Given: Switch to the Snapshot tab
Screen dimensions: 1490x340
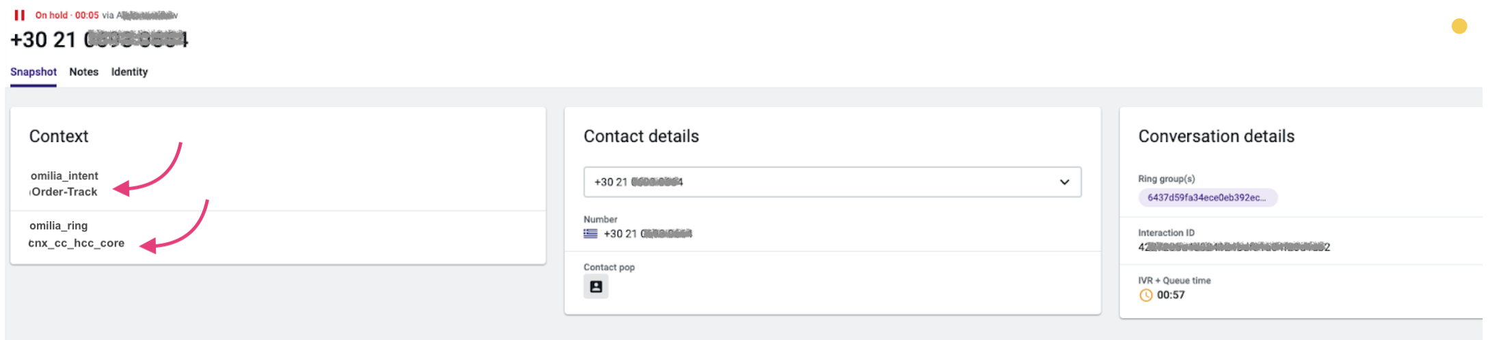Looking at the screenshot, I should point(33,72).
